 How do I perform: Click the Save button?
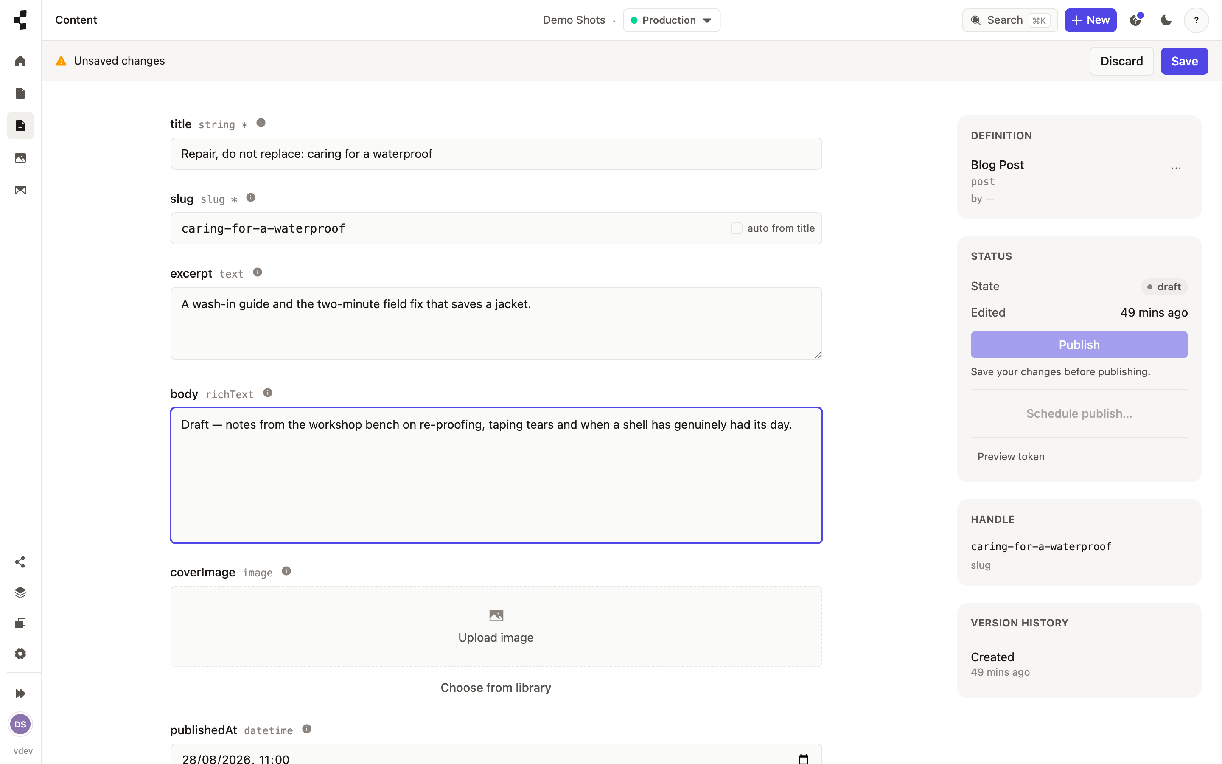point(1184,61)
